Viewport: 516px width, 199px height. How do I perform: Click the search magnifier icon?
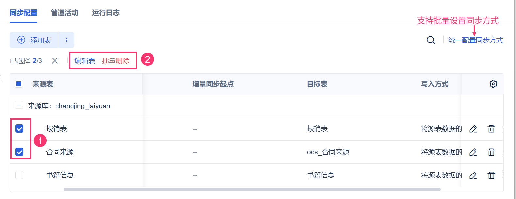point(431,40)
